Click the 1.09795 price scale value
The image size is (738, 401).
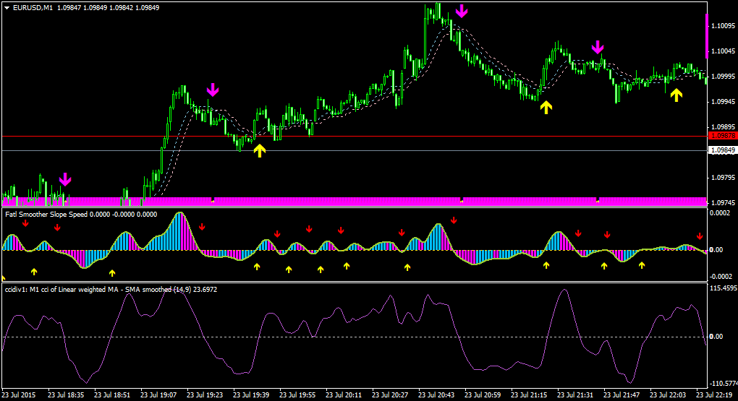[724, 178]
